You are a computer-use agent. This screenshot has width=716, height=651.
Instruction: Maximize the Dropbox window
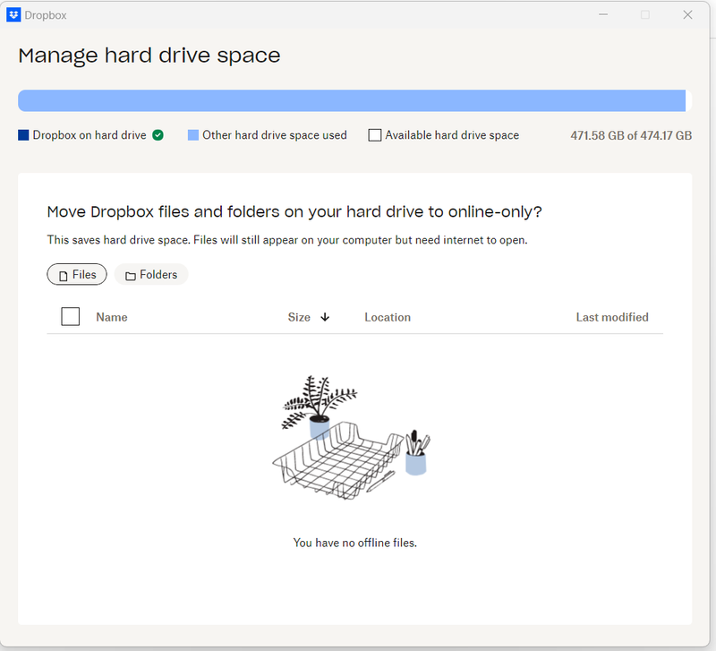pyautogui.click(x=644, y=15)
